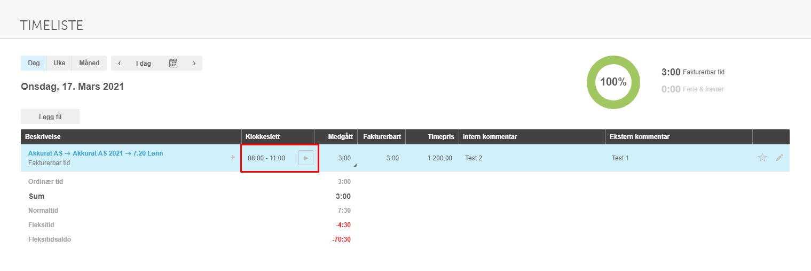This screenshot has width=811, height=271.
Task: Jump to I dag
Action: (x=143, y=63)
